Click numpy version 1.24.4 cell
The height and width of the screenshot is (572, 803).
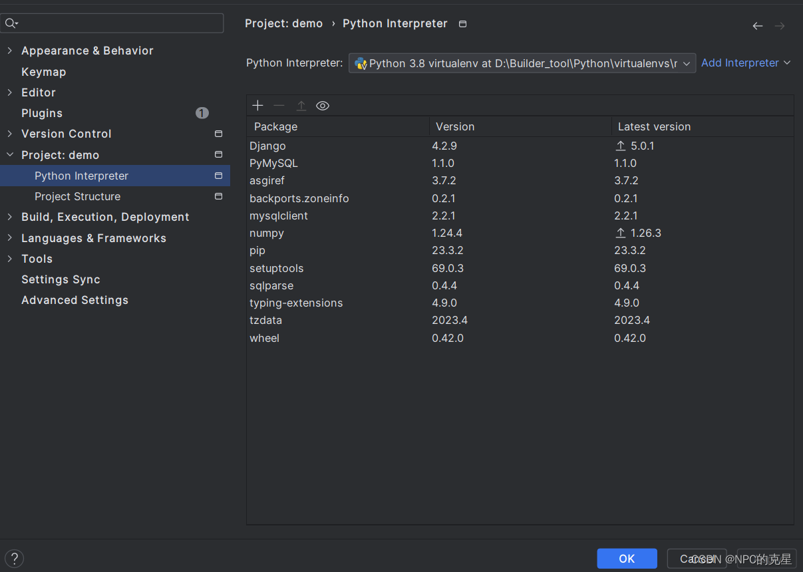[x=447, y=233]
